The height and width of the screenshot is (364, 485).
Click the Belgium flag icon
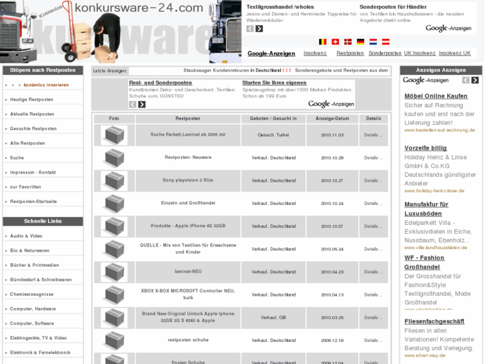pyautogui.click(x=323, y=41)
